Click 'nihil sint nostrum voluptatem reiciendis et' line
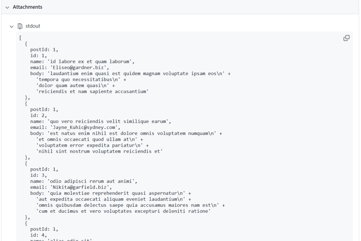 99,152
